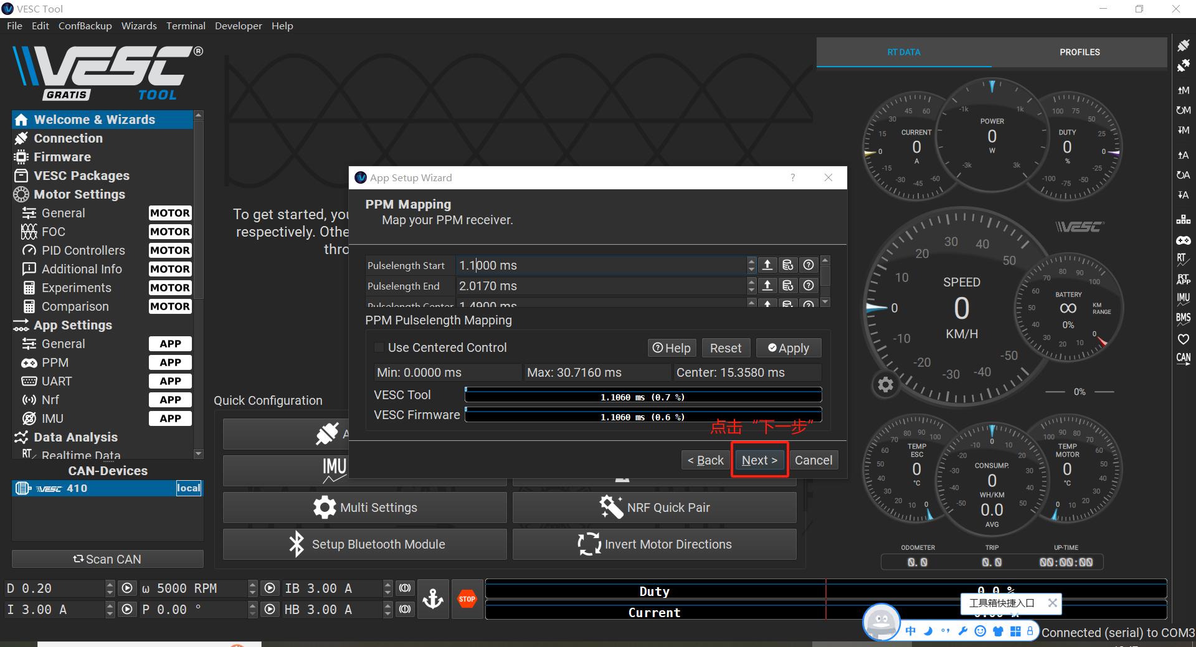Increase Pulselength Start with the up spinner
The width and height of the screenshot is (1196, 647).
(751, 262)
